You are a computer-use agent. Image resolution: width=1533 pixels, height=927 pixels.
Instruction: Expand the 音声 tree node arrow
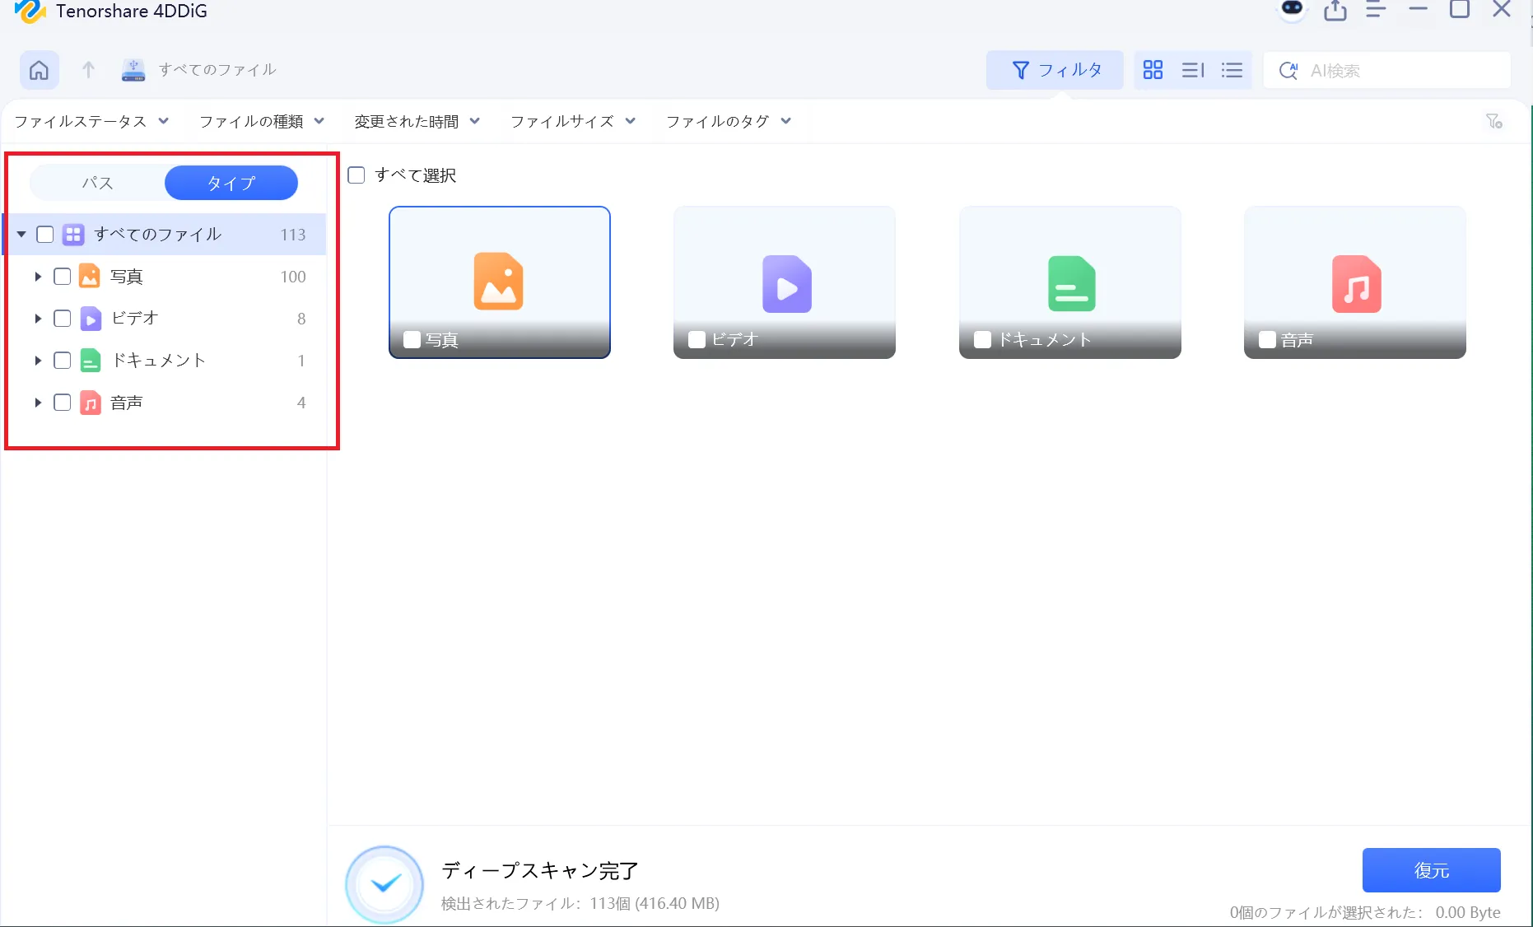point(38,403)
